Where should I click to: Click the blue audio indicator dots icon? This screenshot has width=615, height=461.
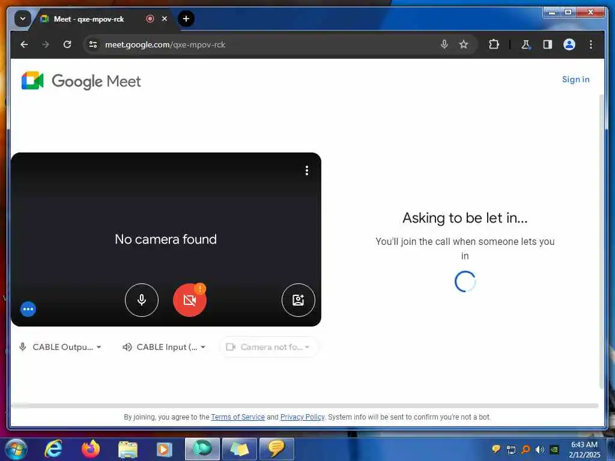pos(28,309)
